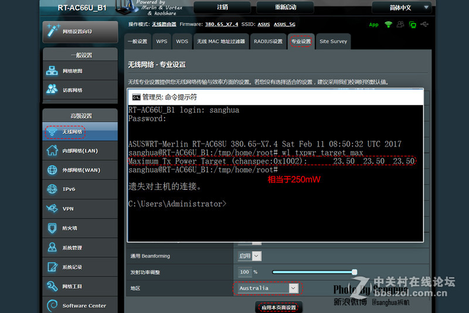The width and height of the screenshot is (469, 313).
Task: Open the 外部网络(WAN) globe icon
Action: click(52, 170)
